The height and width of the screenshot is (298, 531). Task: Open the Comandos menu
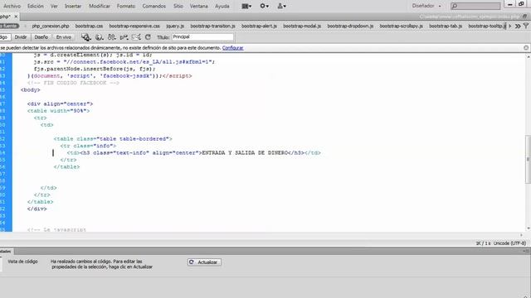point(154,6)
